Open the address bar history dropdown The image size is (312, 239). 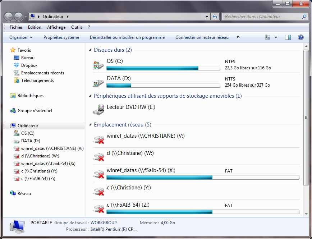(207, 17)
